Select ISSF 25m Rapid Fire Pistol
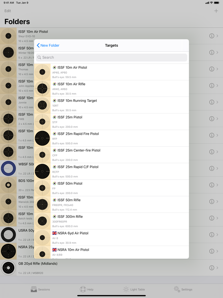Screen dimensions: 223x298 pos(111,138)
